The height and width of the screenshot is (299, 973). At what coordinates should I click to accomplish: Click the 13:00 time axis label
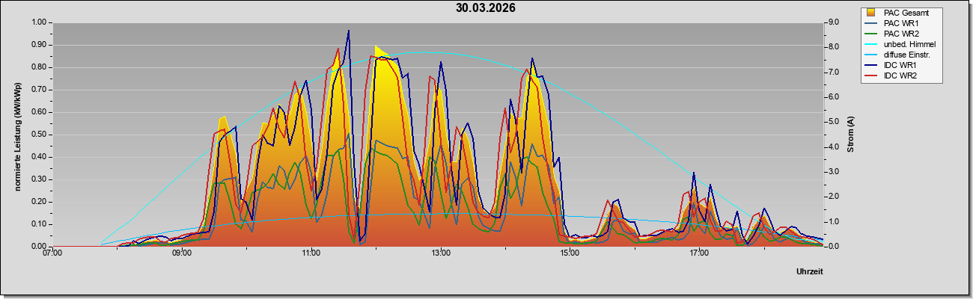coord(441,253)
